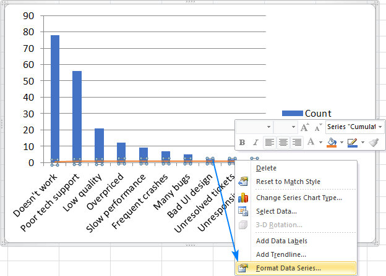Click the Font Color letter A icon

(x=312, y=143)
